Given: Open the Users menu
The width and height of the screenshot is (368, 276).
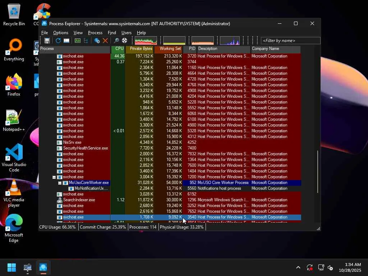Looking at the screenshot, I should 126,33.
